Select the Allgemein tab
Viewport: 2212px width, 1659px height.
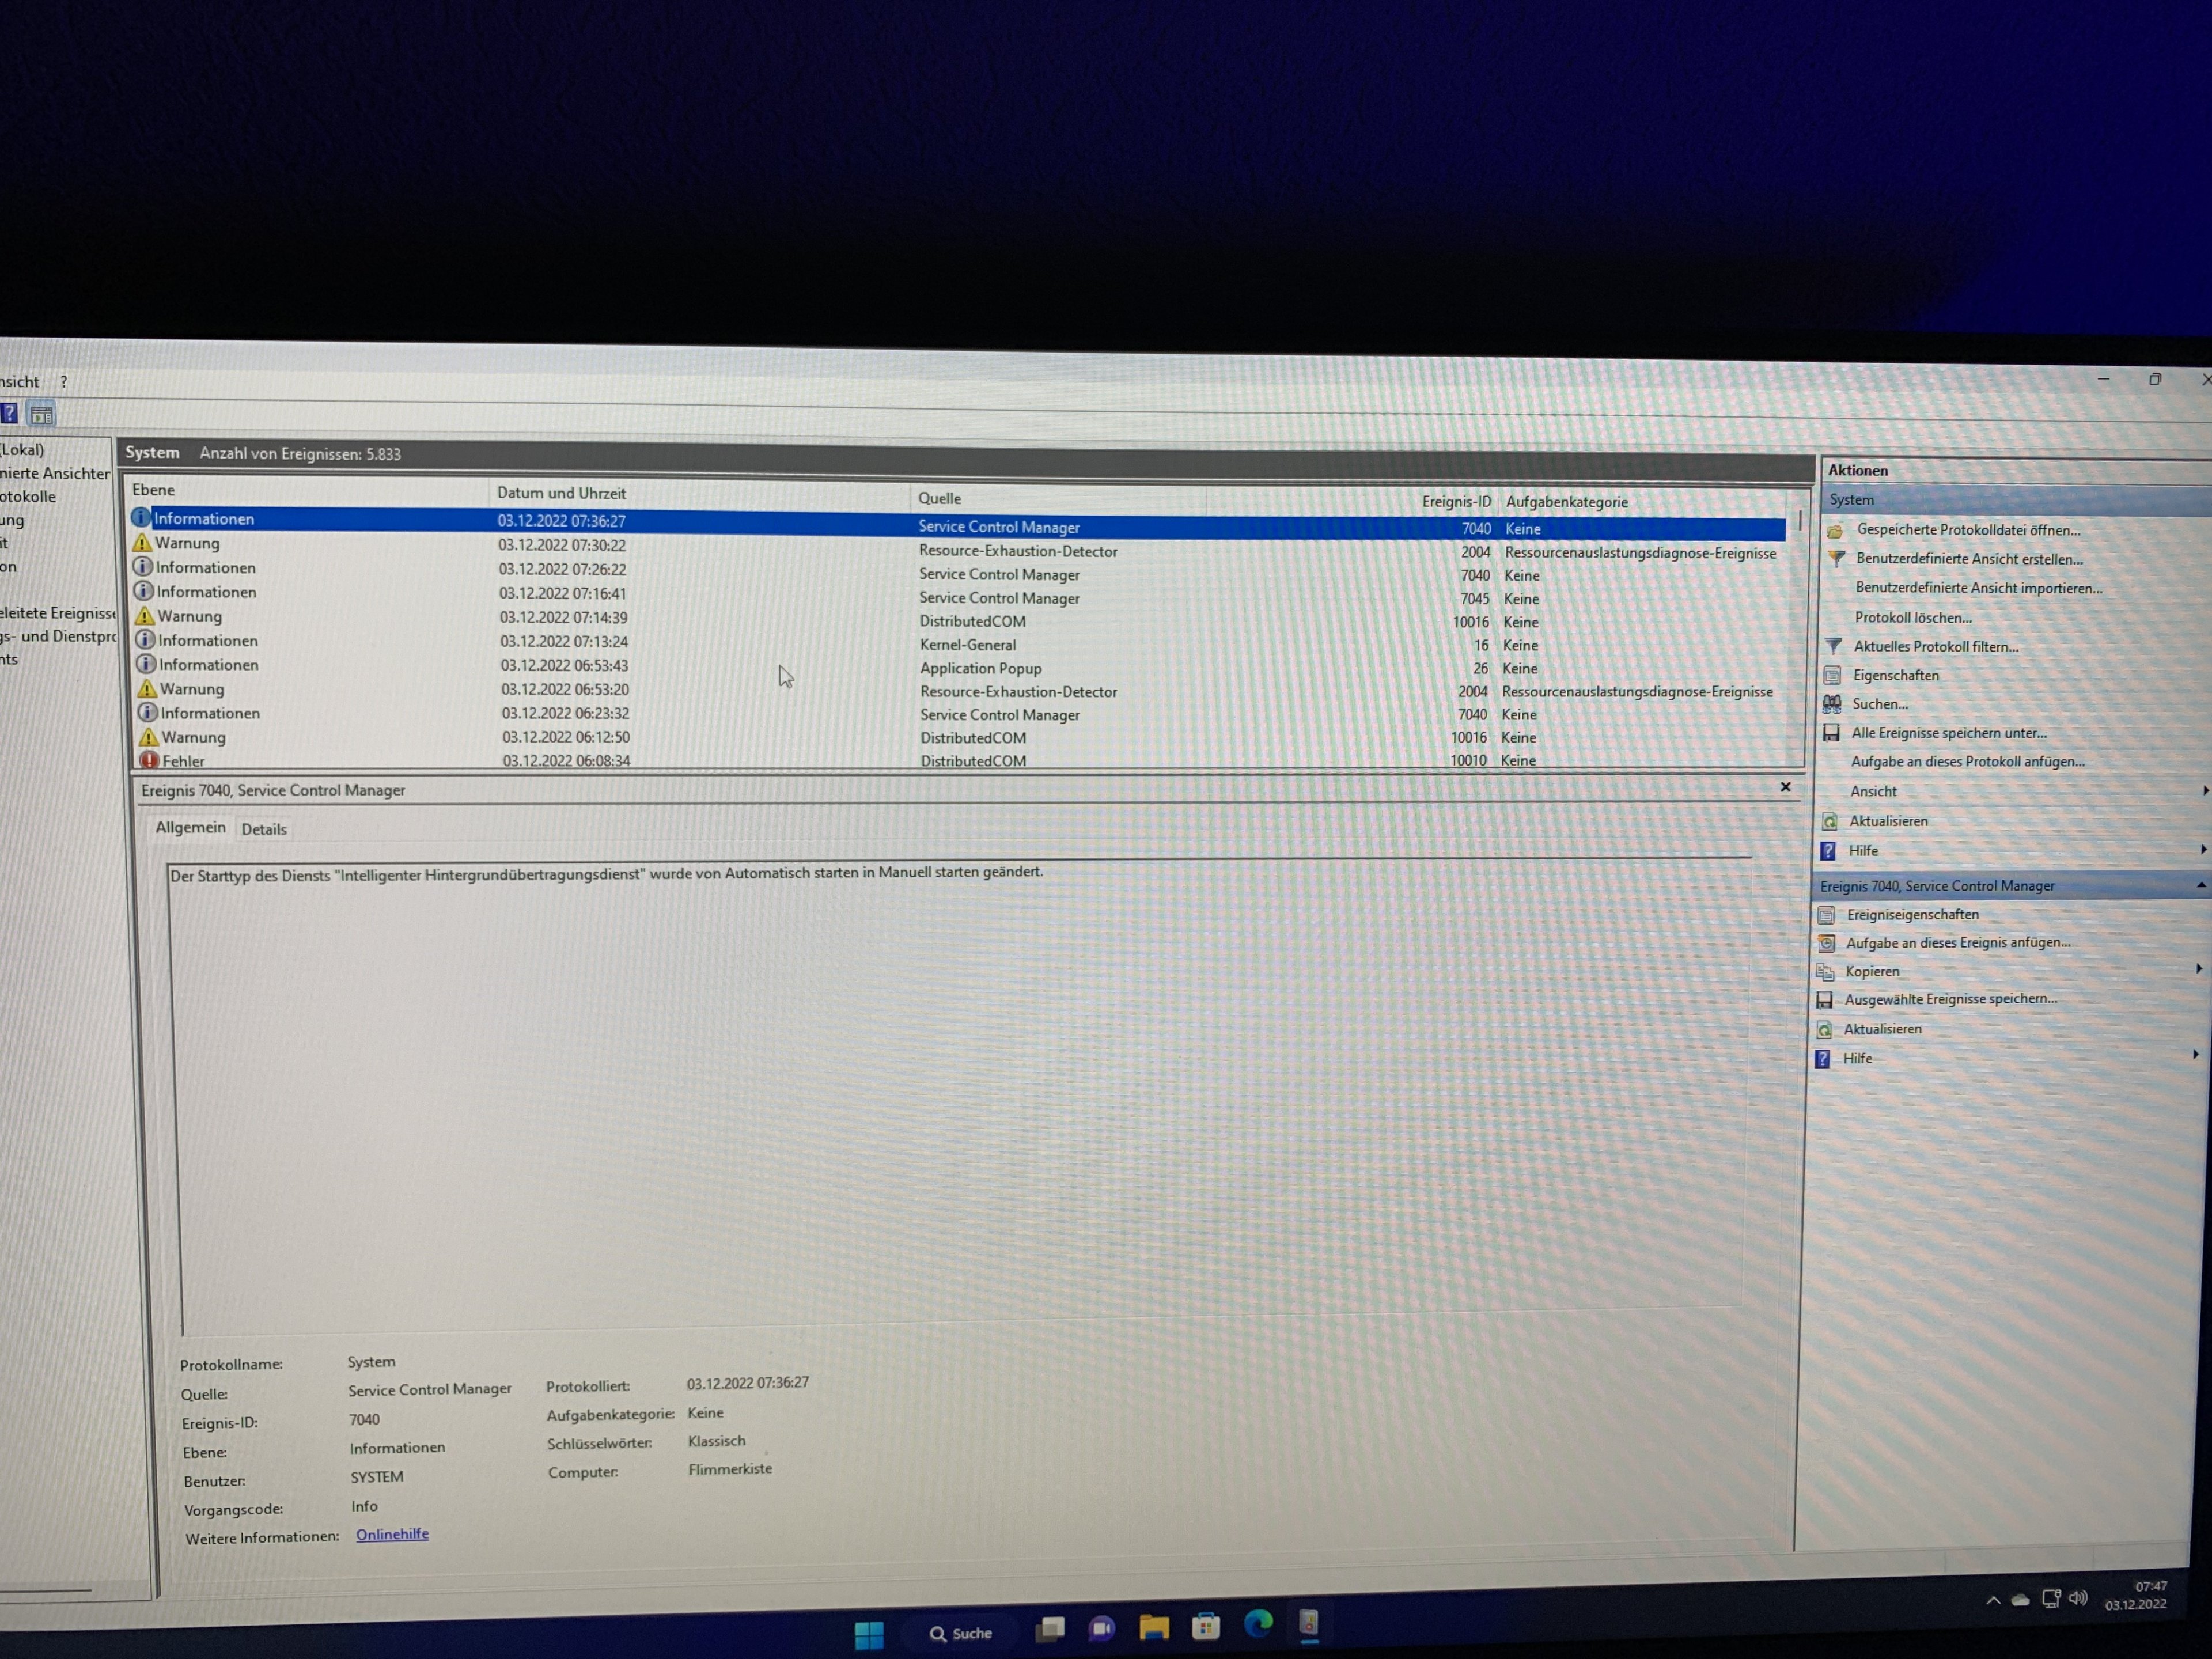190,827
